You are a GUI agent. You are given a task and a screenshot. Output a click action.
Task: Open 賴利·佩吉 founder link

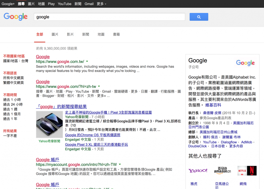[210, 137]
